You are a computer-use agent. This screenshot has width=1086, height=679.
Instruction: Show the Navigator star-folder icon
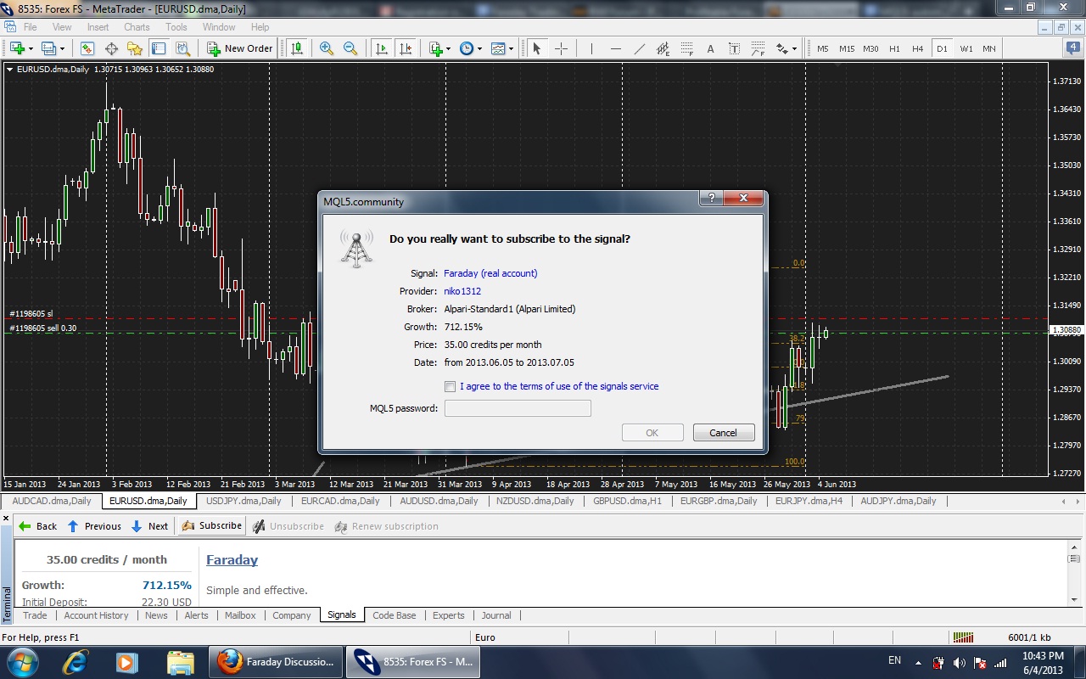pyautogui.click(x=135, y=48)
